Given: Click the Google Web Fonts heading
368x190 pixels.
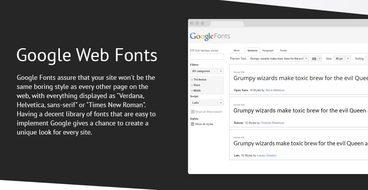Looking at the screenshot, I should 87,55.
